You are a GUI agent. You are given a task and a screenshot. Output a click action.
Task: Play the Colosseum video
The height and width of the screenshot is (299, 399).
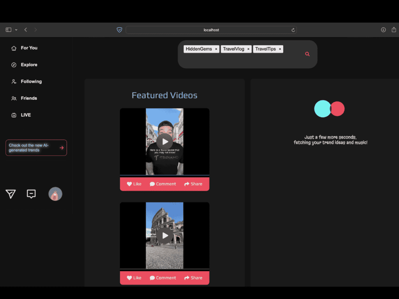(165, 236)
